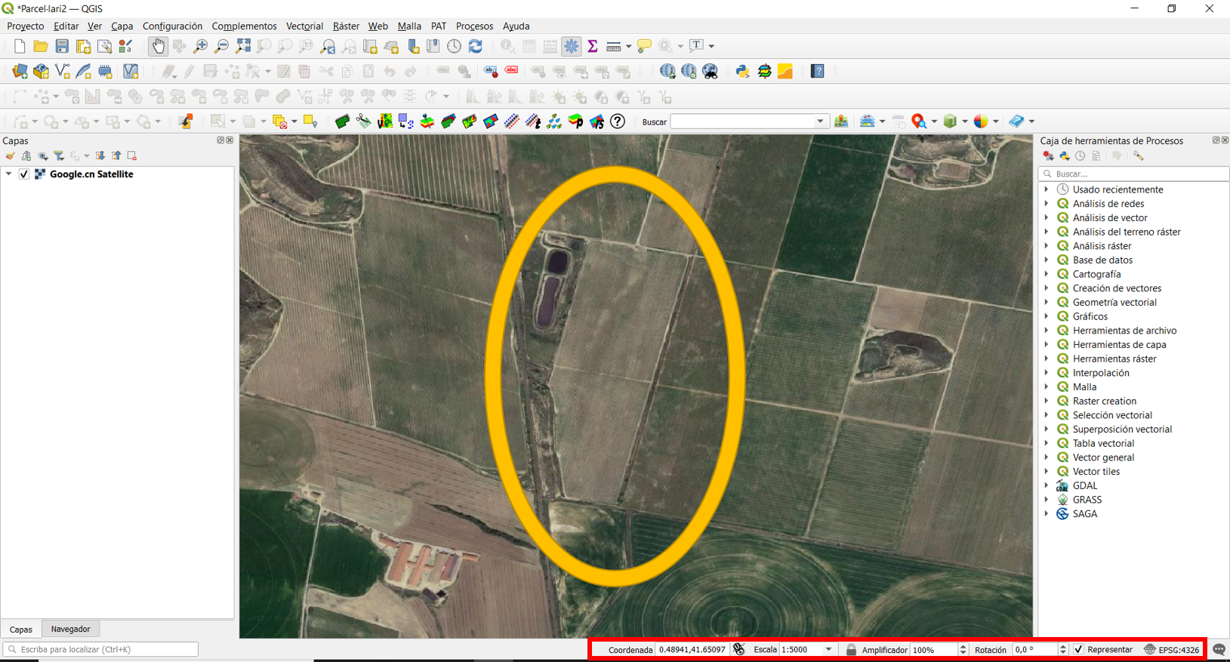
Task: Select Google.cn Satellite layer name
Action: click(x=91, y=174)
